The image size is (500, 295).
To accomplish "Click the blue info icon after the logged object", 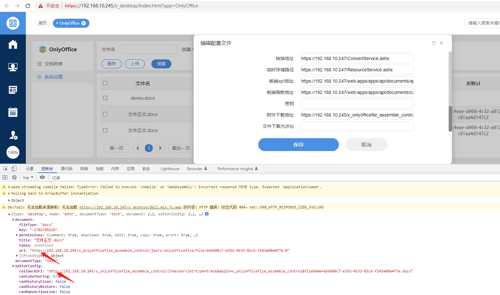I will pos(207,214).
